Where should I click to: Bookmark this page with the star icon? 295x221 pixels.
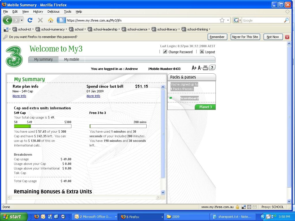tap(222, 20)
